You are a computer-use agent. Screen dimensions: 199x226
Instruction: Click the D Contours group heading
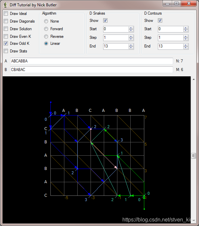[x=153, y=13]
